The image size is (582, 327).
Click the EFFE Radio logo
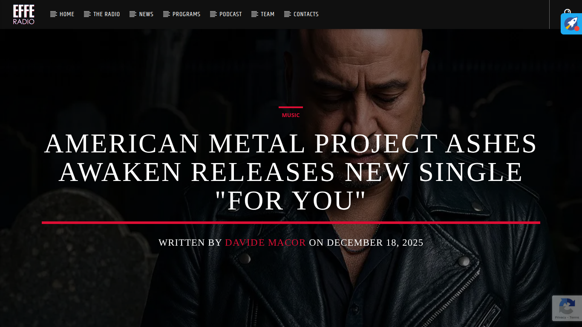point(23,14)
